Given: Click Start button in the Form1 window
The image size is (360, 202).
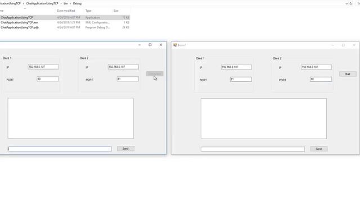Looking at the screenshot, I should tap(348, 74).
